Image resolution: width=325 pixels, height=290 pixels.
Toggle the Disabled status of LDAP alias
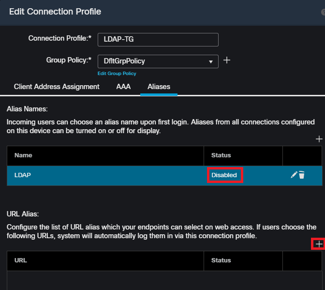pyautogui.click(x=224, y=175)
